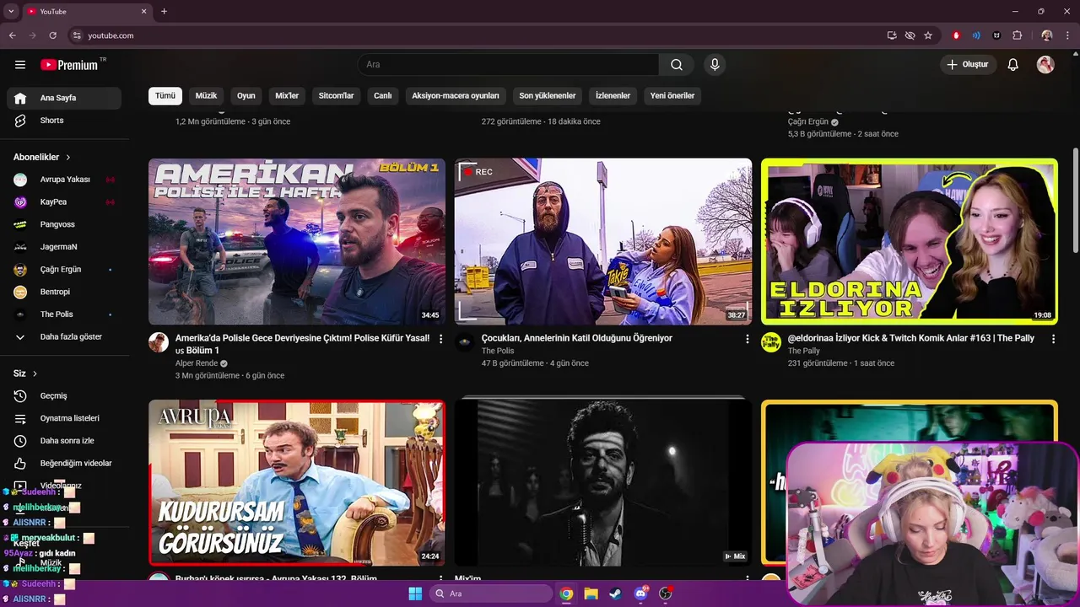Viewport: 1080px width, 607px height.
Task: Open Daha sonra izle list
Action: (x=64, y=441)
